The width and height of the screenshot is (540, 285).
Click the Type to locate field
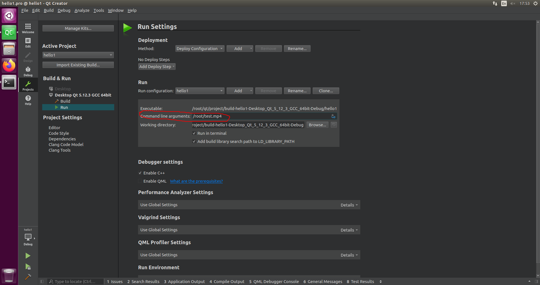[x=76, y=281]
